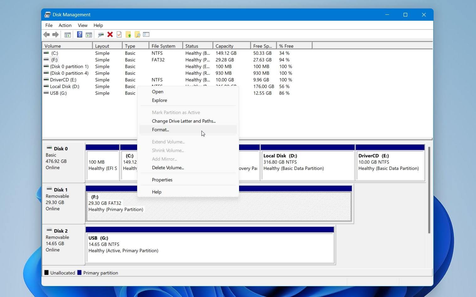The height and width of the screenshot is (297, 476).
Task: Maximize the Disk Management window
Action: click(x=405, y=15)
